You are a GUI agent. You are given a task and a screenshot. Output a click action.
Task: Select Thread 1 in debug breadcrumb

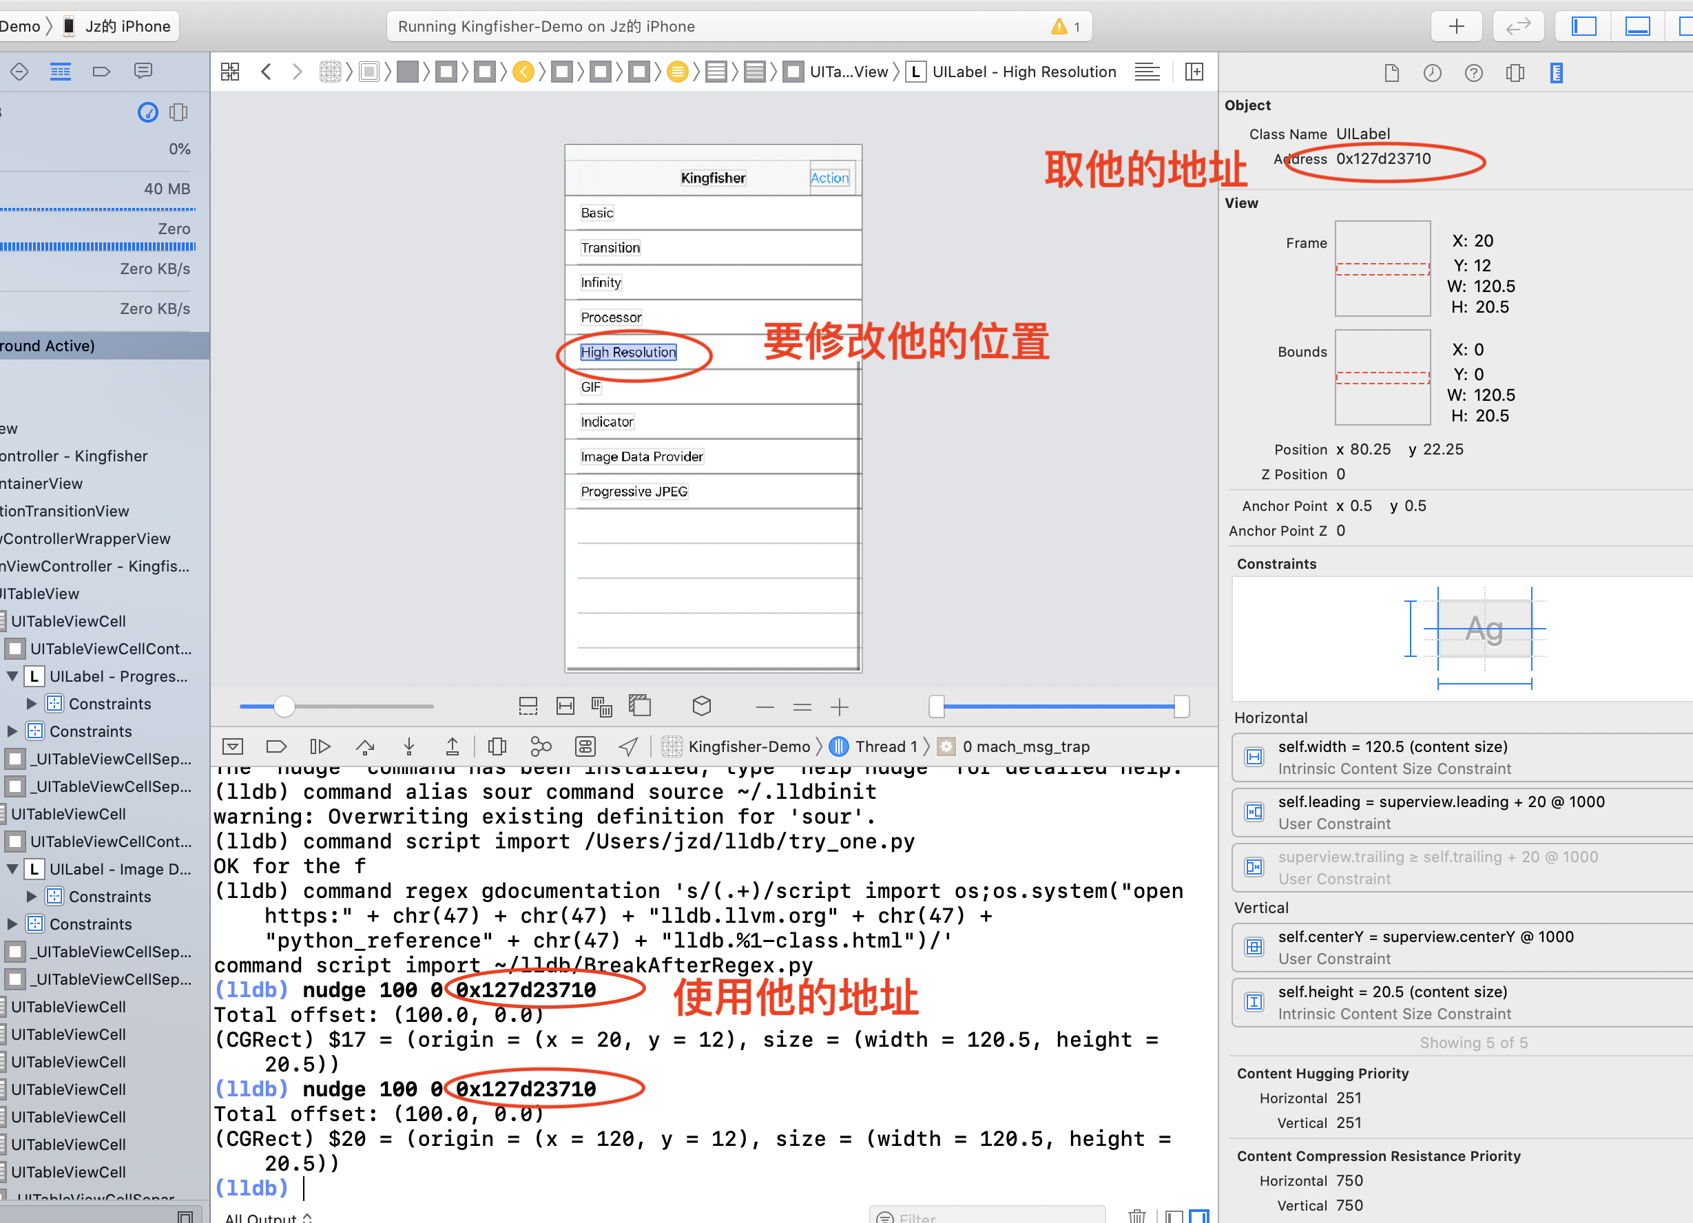884,746
